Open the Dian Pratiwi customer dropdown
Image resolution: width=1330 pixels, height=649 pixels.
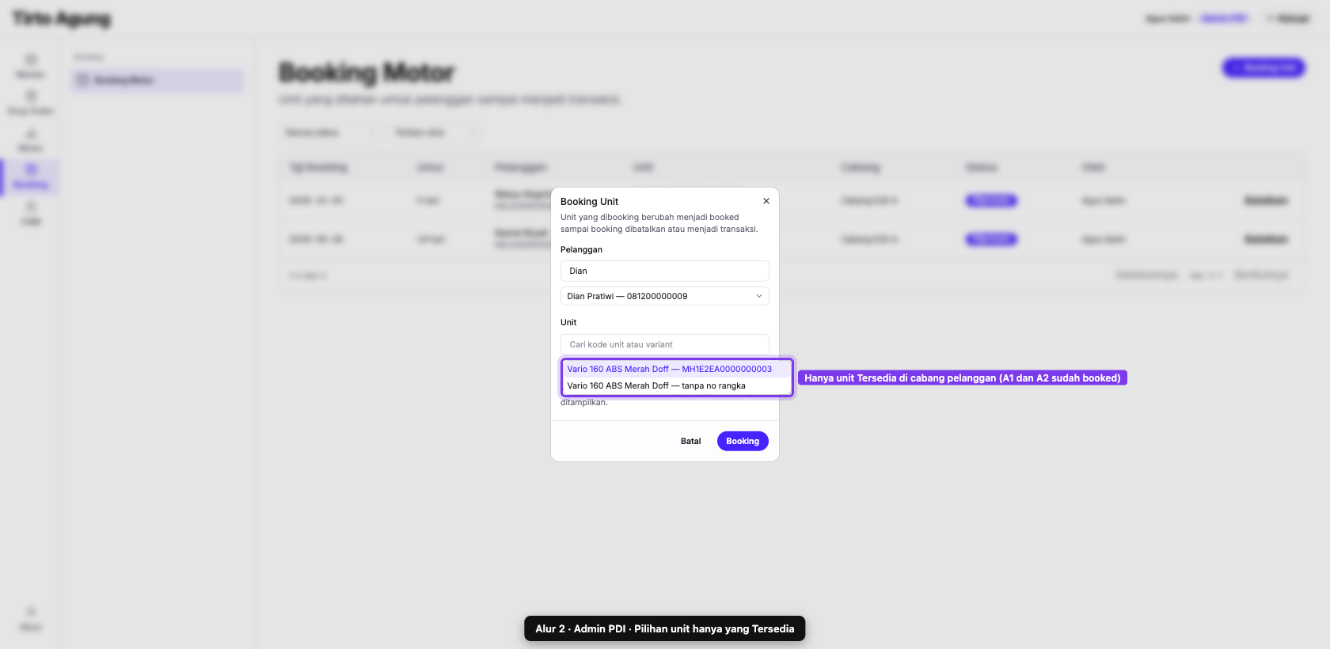coord(665,296)
